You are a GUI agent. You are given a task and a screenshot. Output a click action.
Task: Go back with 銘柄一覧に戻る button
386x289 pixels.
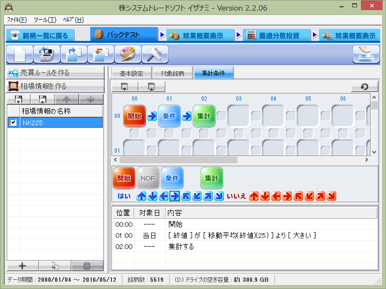(40, 35)
